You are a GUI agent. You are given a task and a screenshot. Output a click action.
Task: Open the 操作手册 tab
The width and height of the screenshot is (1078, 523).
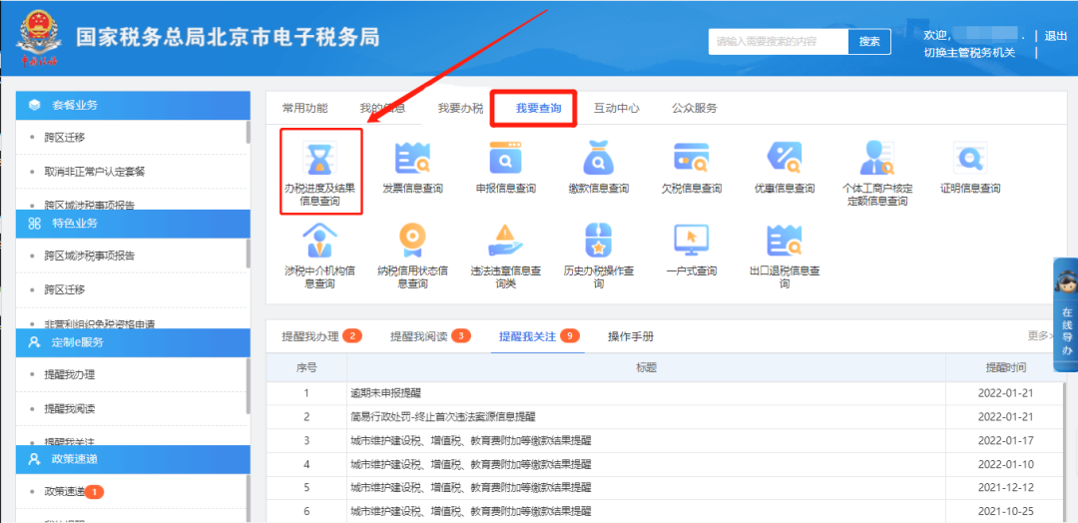[x=631, y=336]
